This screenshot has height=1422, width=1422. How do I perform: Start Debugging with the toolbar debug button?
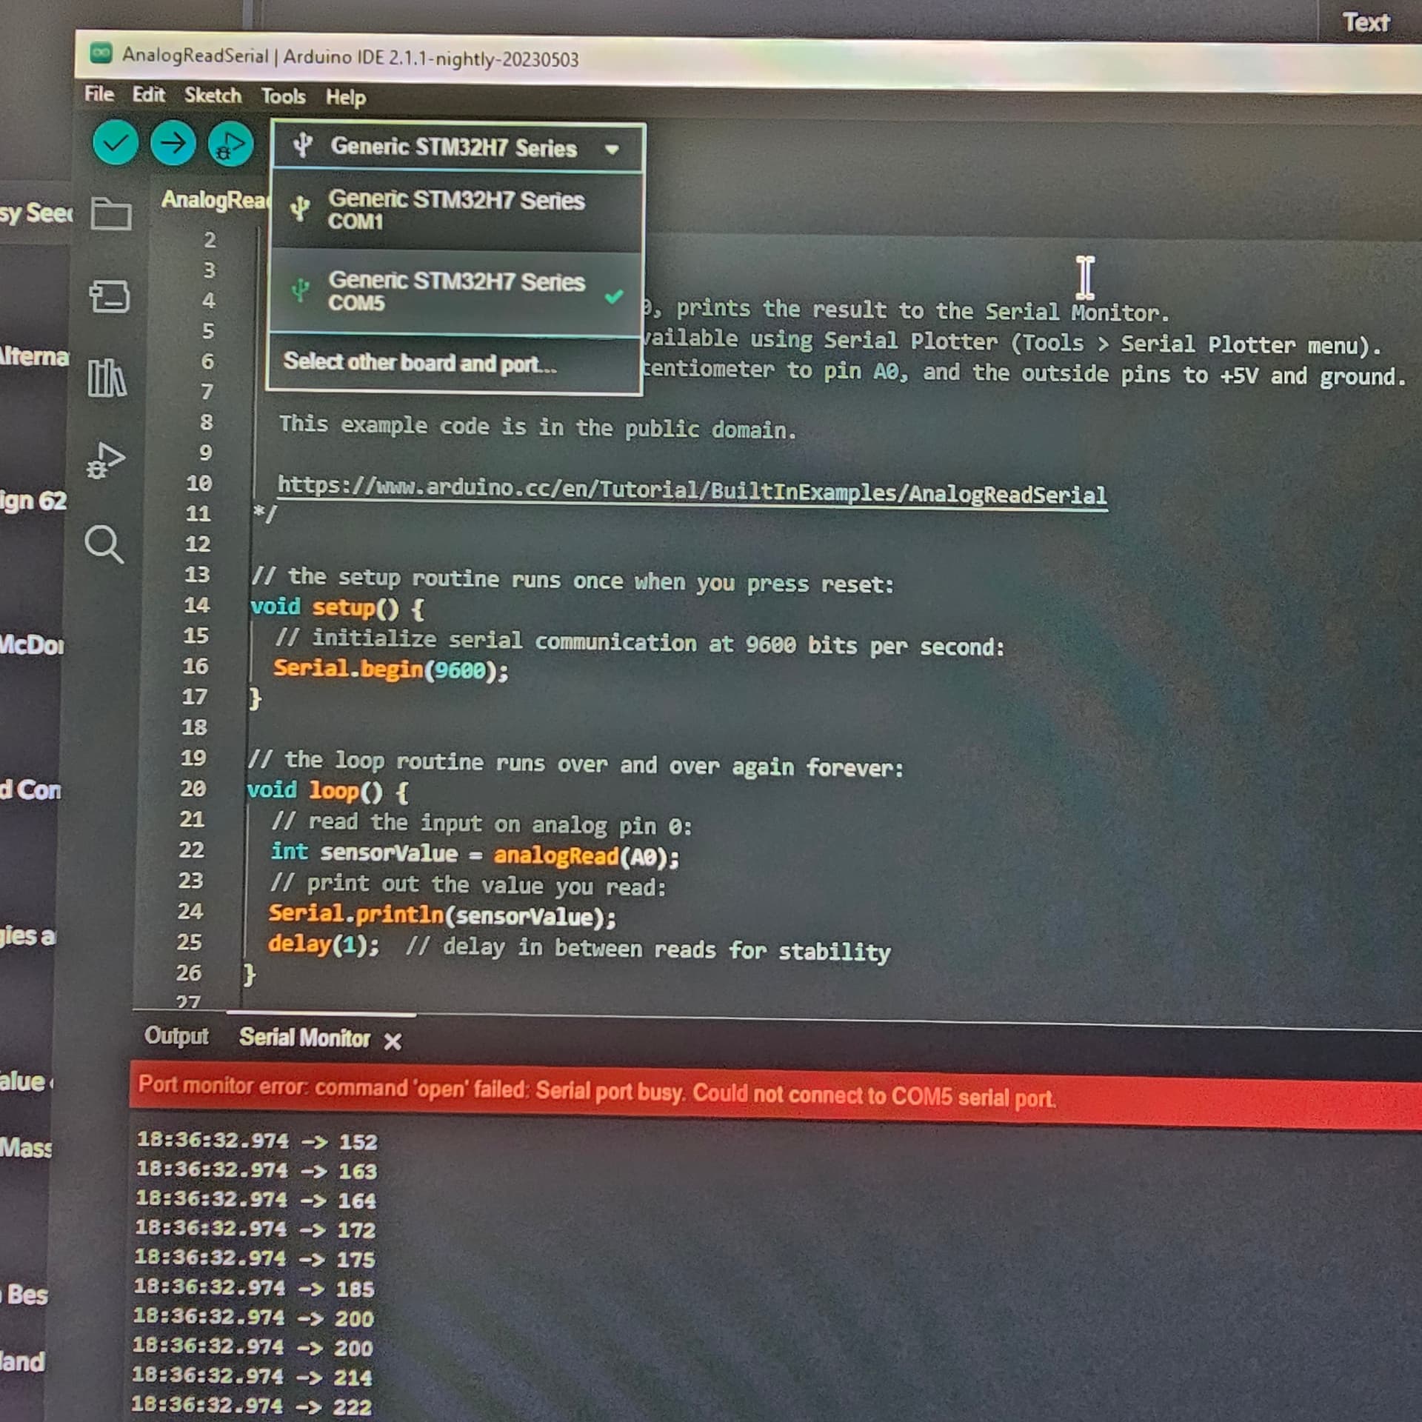click(230, 144)
